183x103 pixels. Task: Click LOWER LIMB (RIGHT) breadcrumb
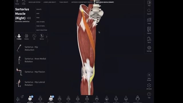[x=50, y=2]
